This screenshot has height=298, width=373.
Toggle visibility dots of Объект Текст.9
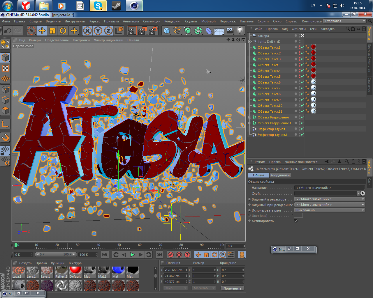click(300, 100)
